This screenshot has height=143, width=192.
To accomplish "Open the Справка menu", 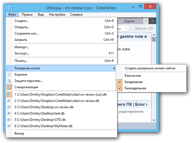I will [x=76, y=14].
